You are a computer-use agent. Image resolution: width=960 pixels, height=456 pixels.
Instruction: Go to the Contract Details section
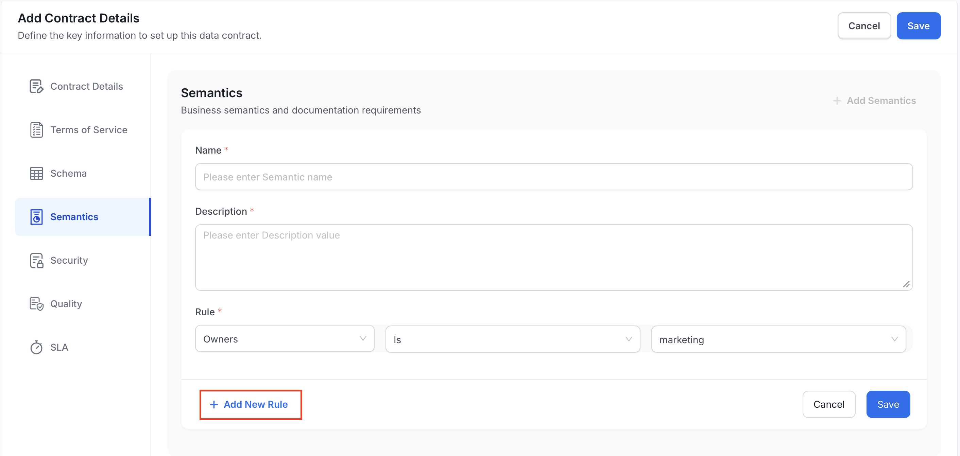point(82,86)
